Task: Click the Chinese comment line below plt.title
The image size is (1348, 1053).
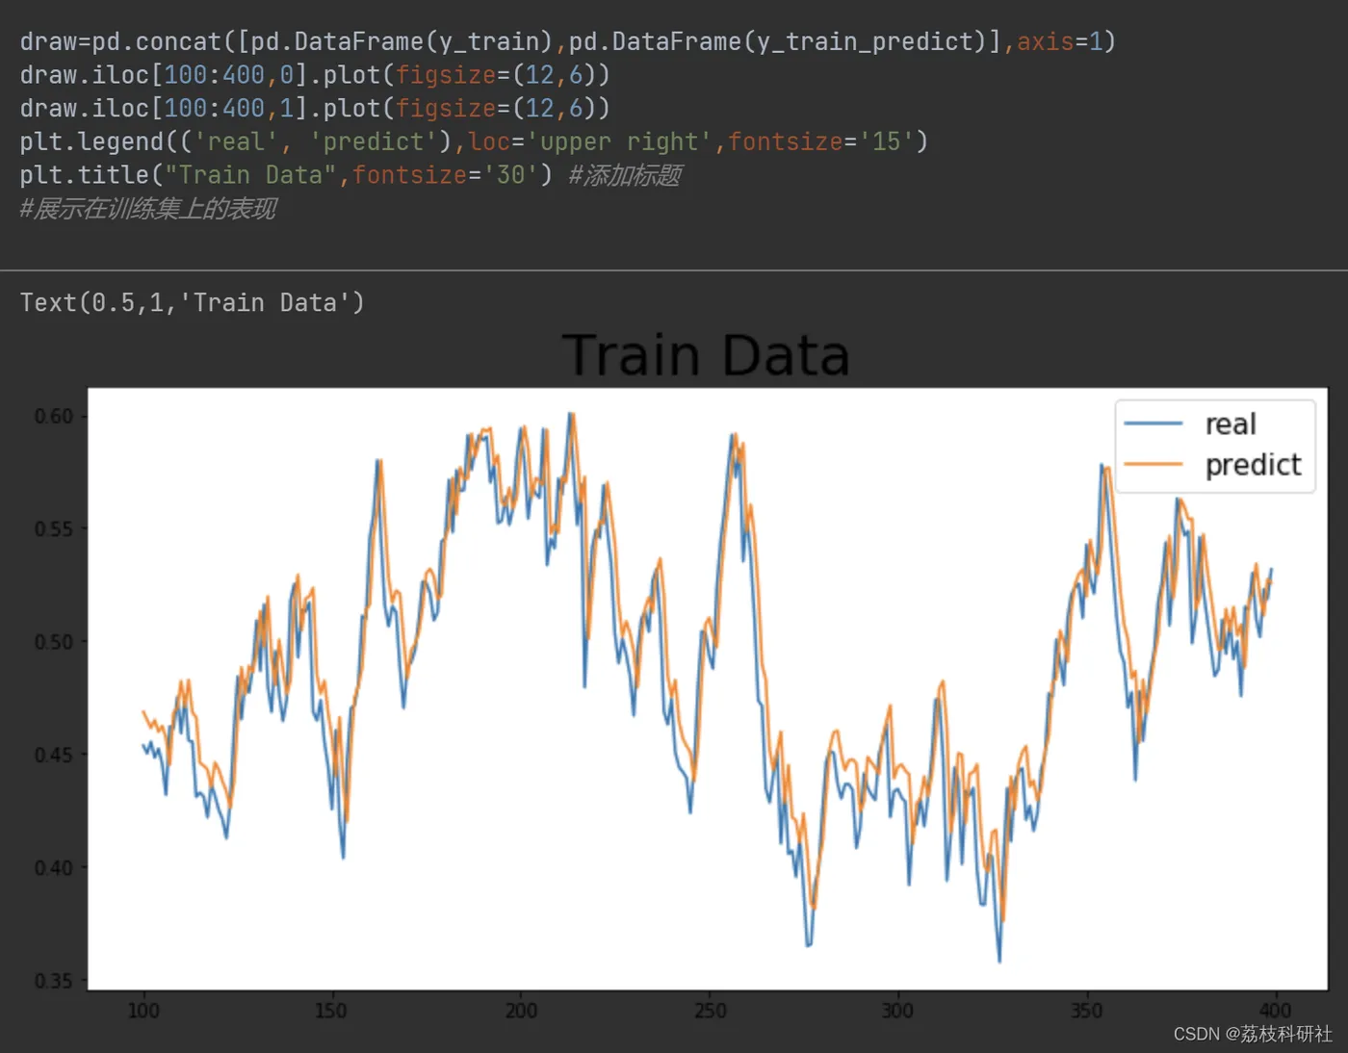Action: [x=148, y=209]
